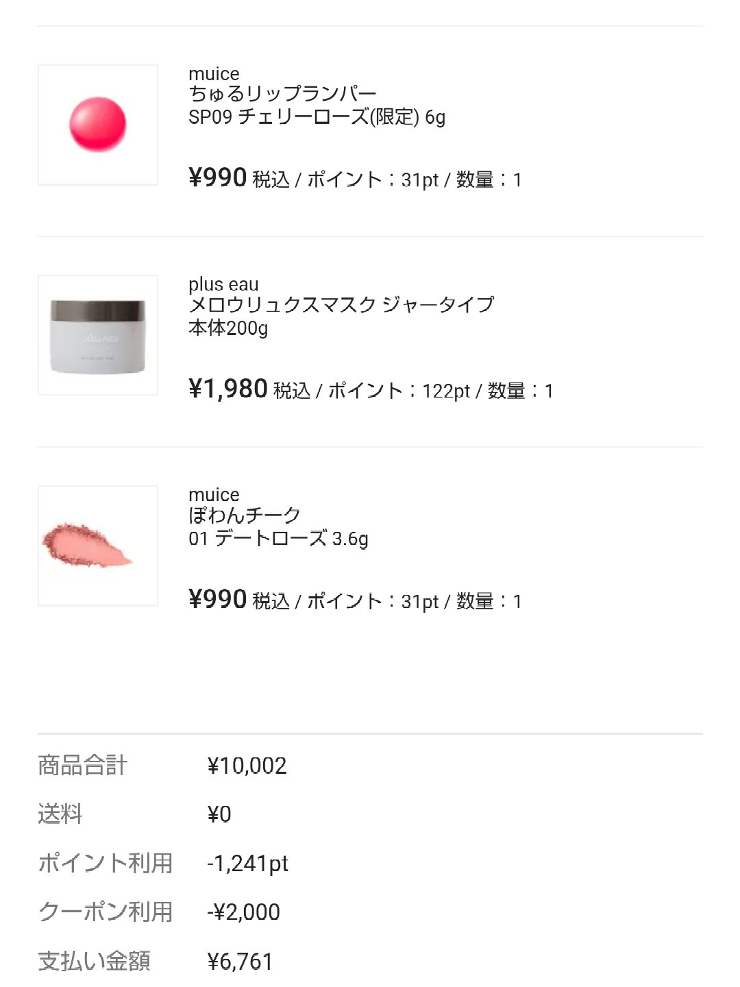The image size is (740, 987).
Task: Open the メロウリュクスマスク ジャータイプ product link
Action: (341, 305)
